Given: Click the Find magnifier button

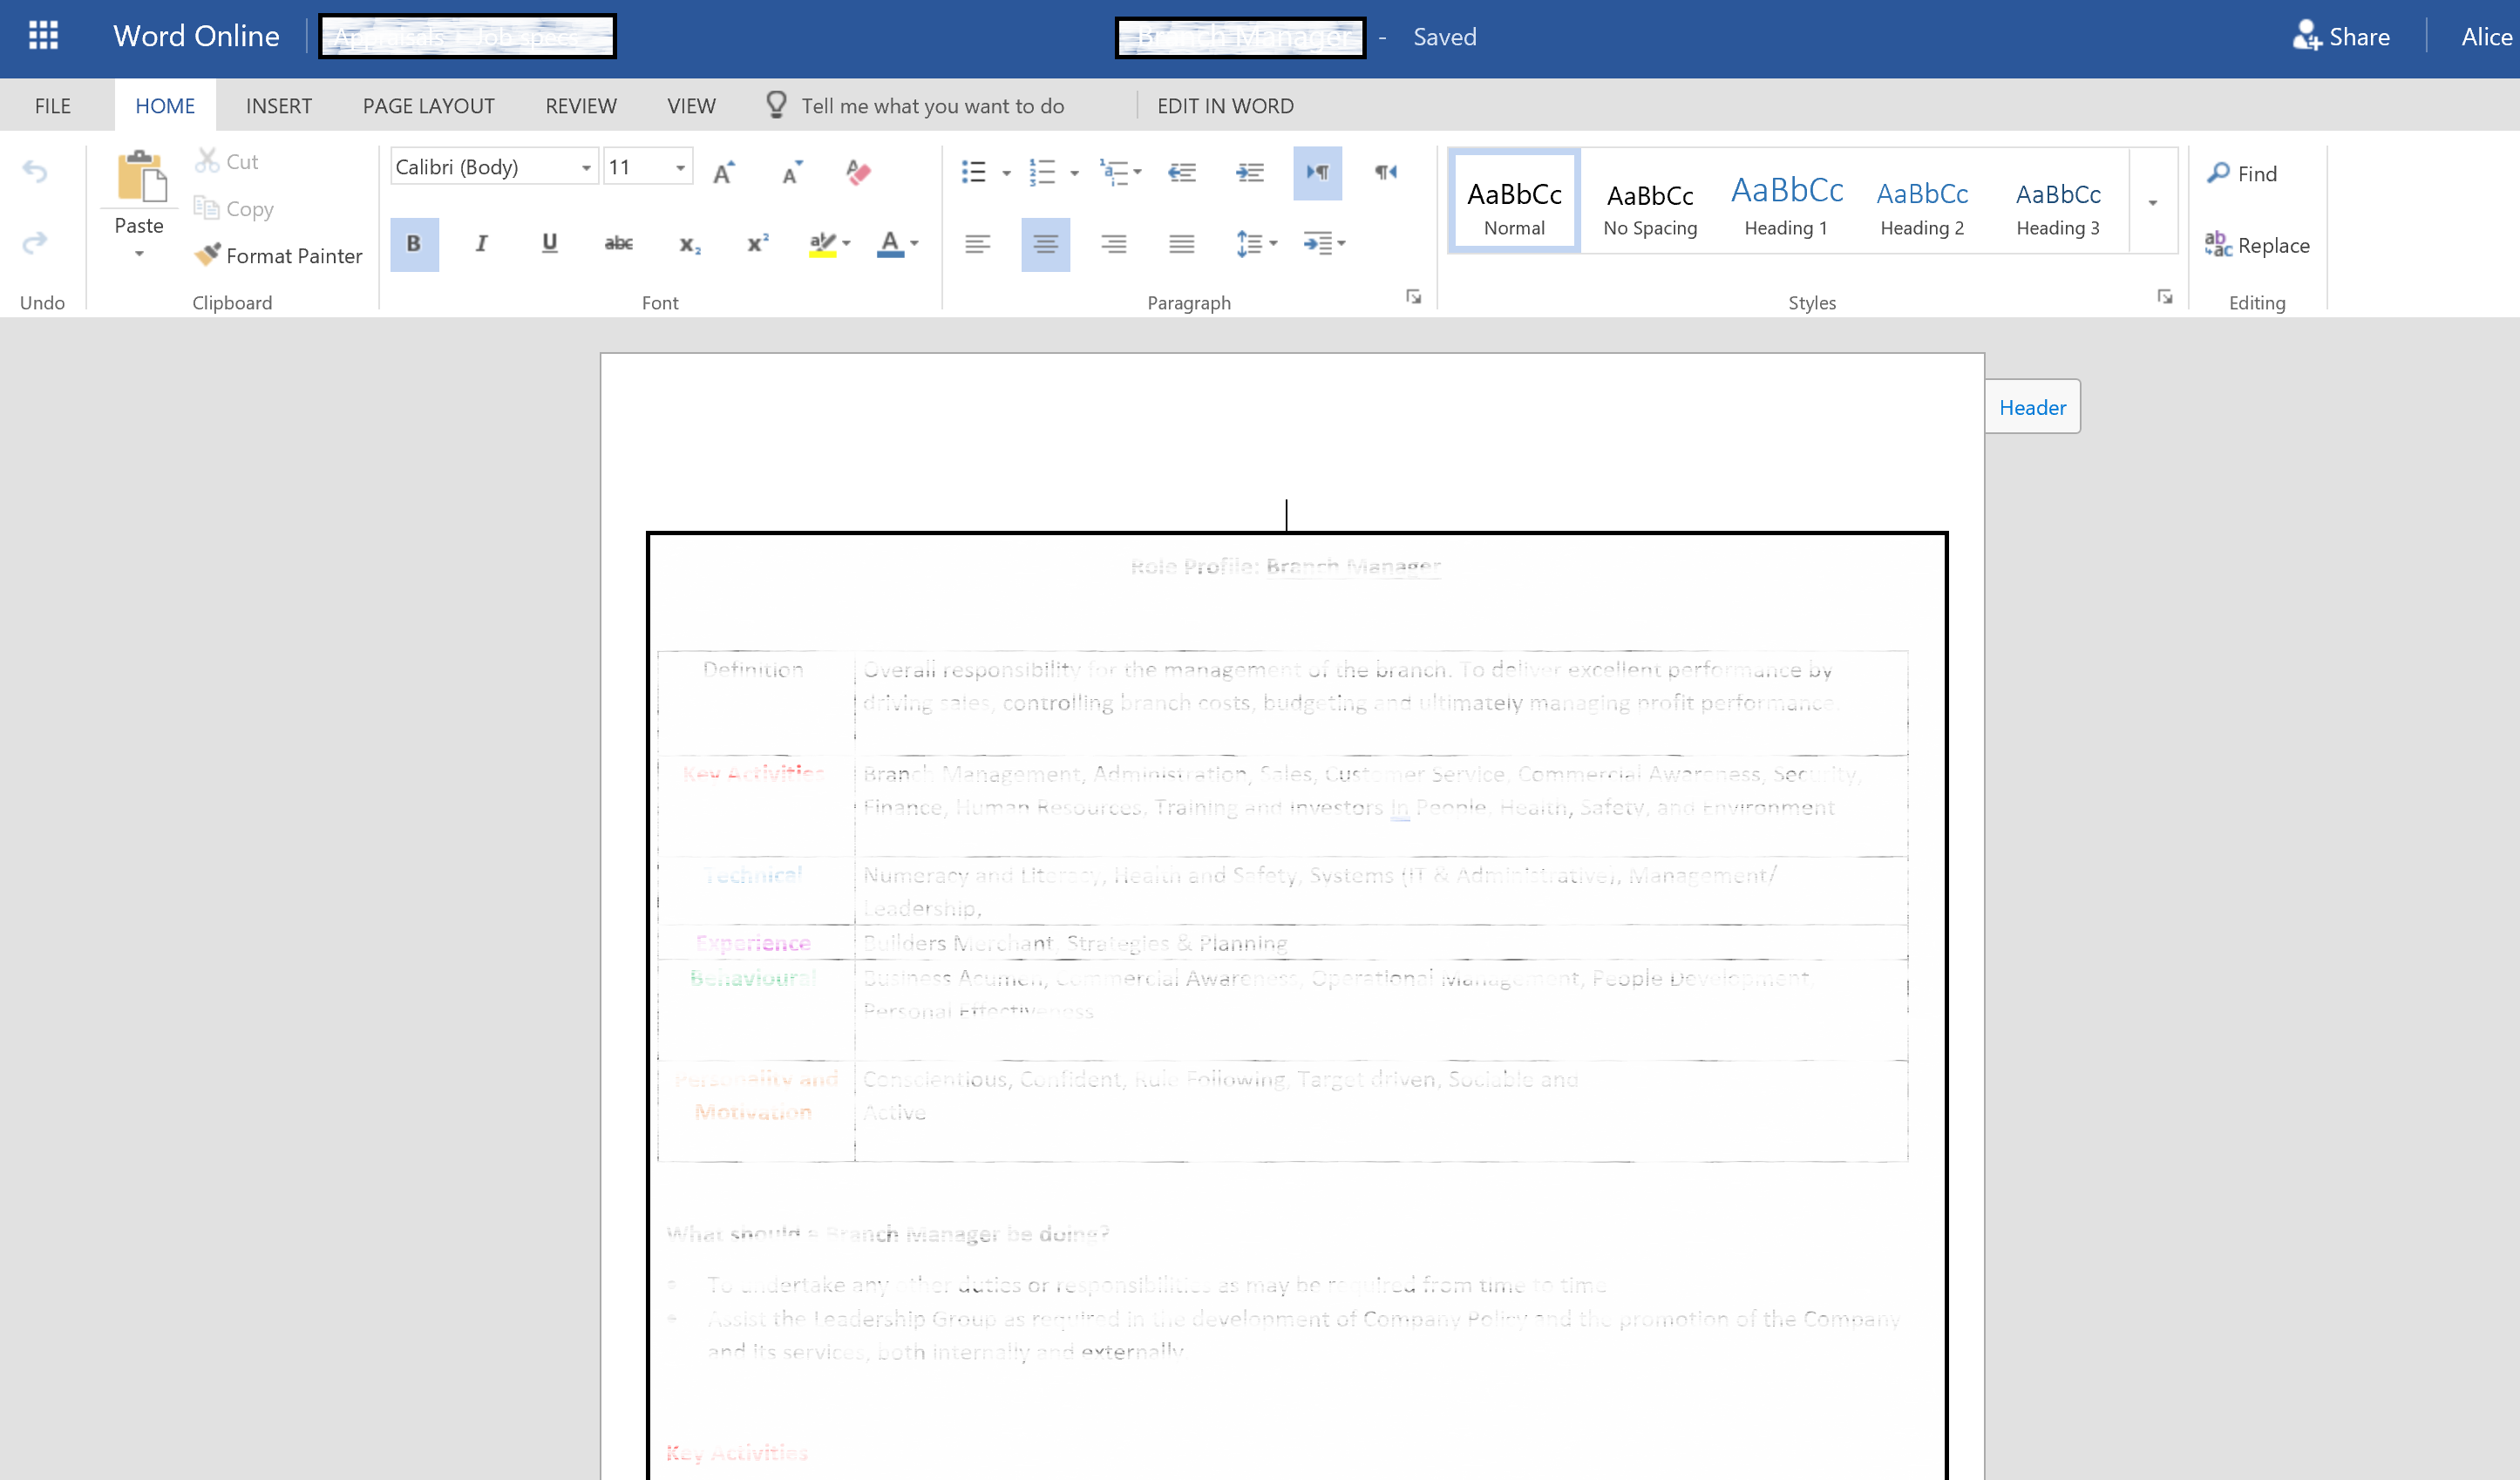Looking at the screenshot, I should (x=2242, y=173).
